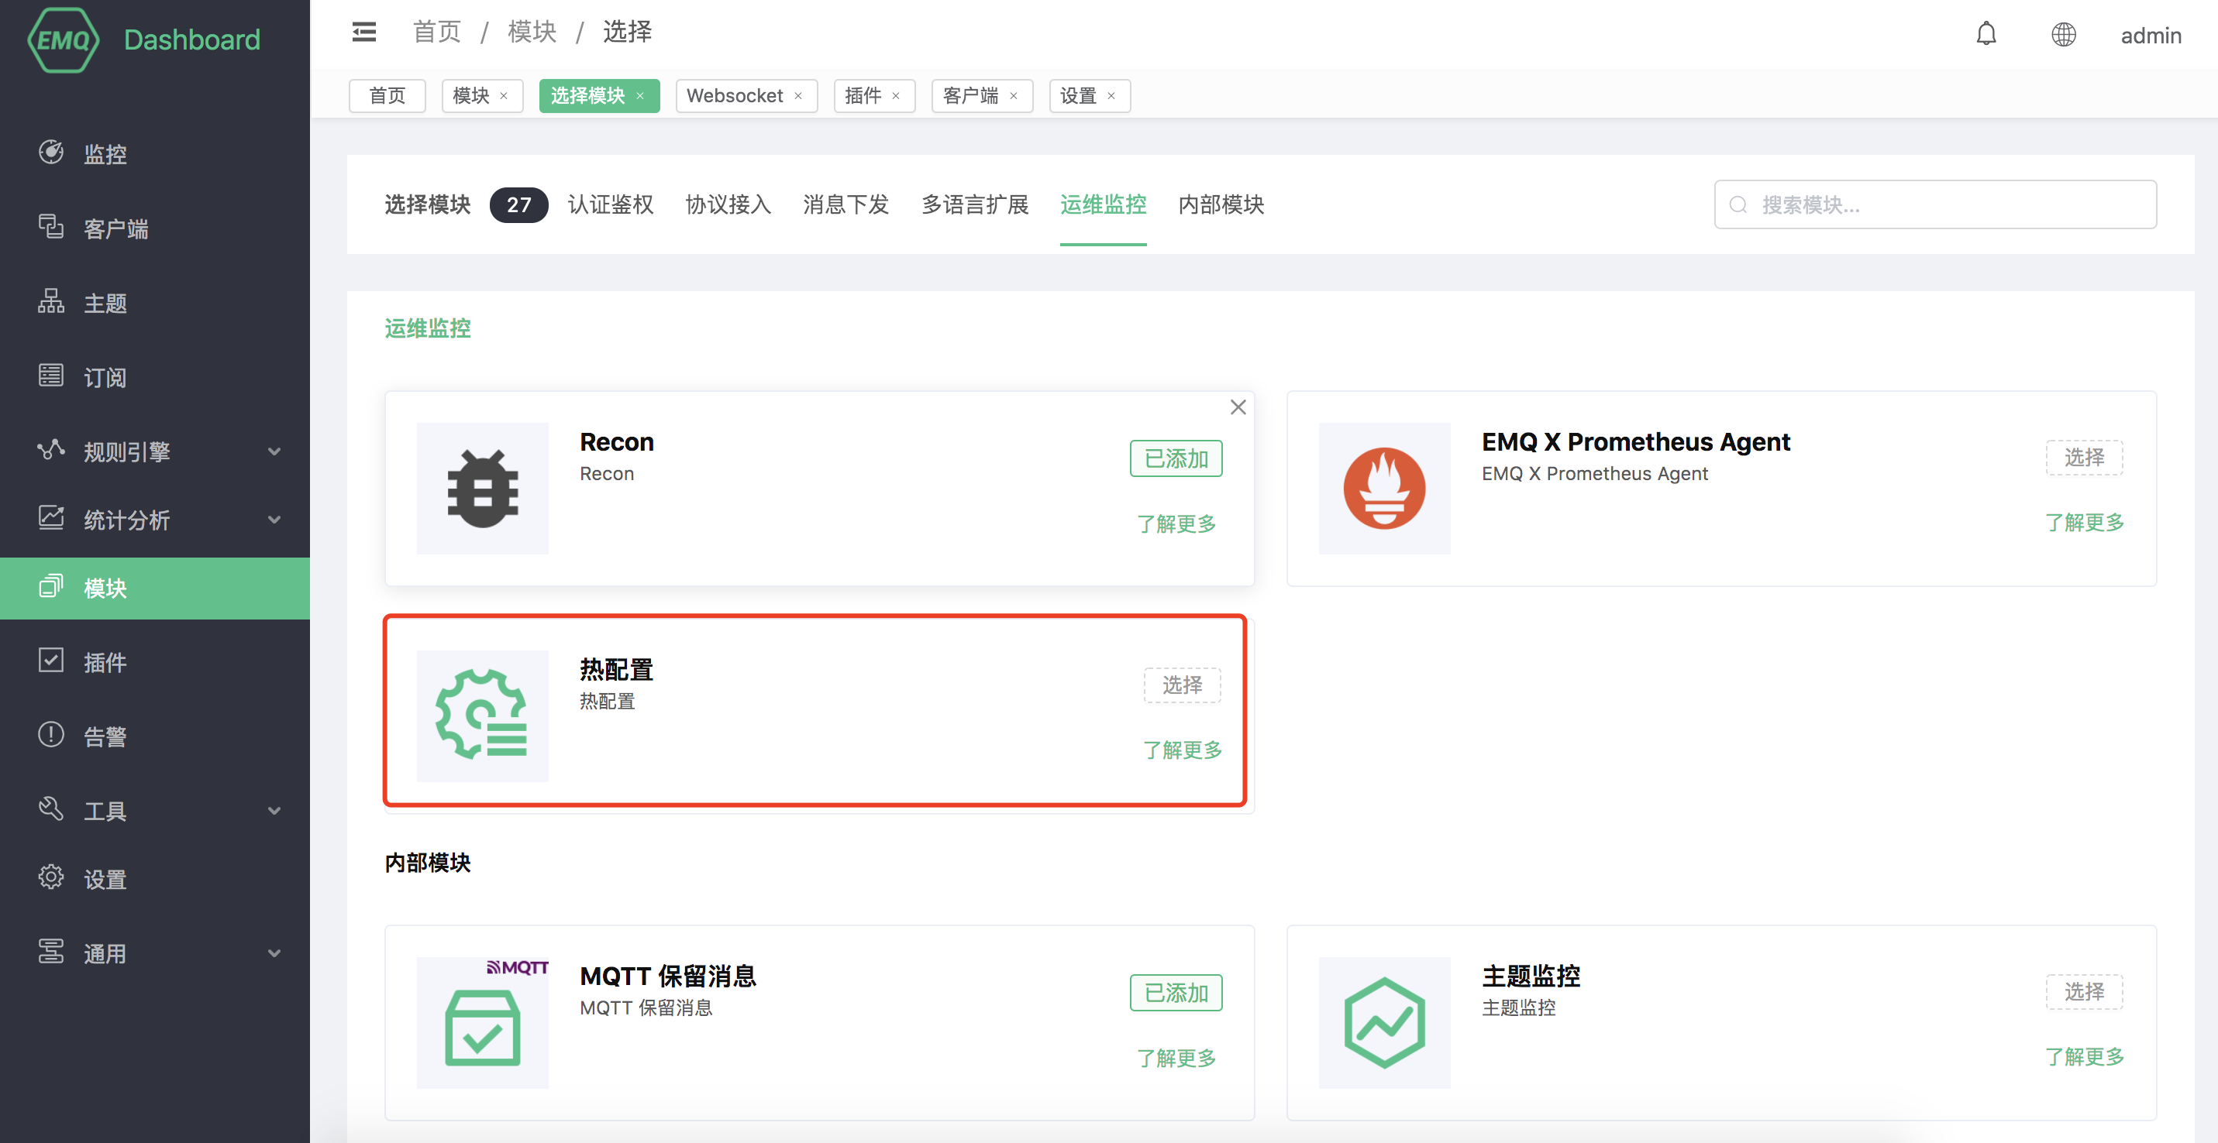
Task: Click the language globe icon
Action: pyautogui.click(x=2063, y=34)
